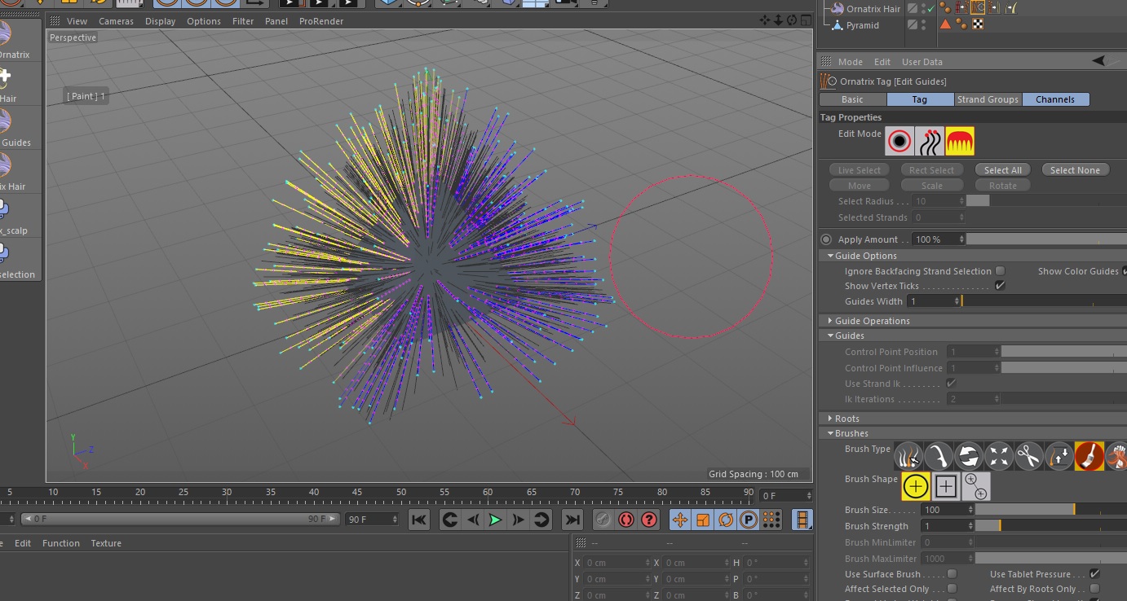Disable Use Tablet Pressure checkbox
This screenshot has height=601, width=1127.
click(1094, 574)
